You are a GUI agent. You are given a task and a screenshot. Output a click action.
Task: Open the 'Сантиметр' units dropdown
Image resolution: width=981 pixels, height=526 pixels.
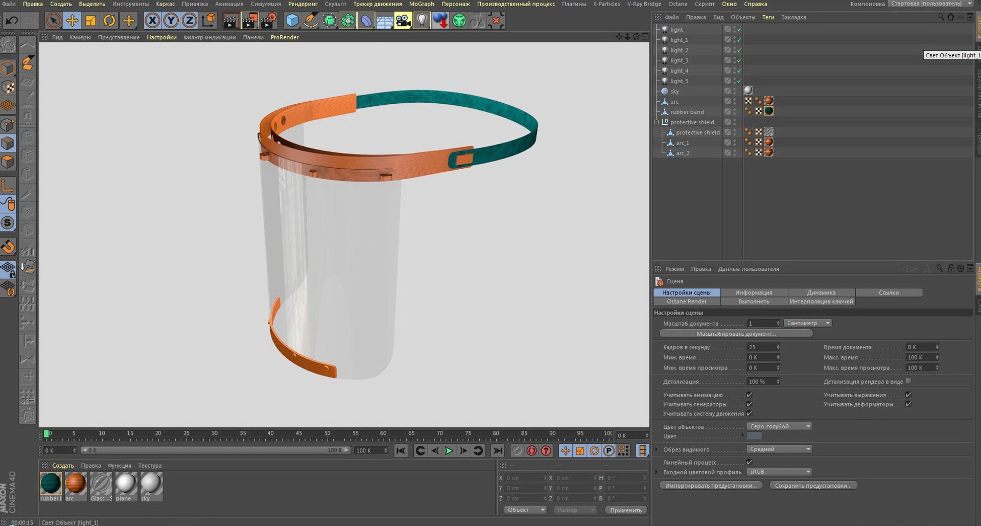(x=808, y=323)
